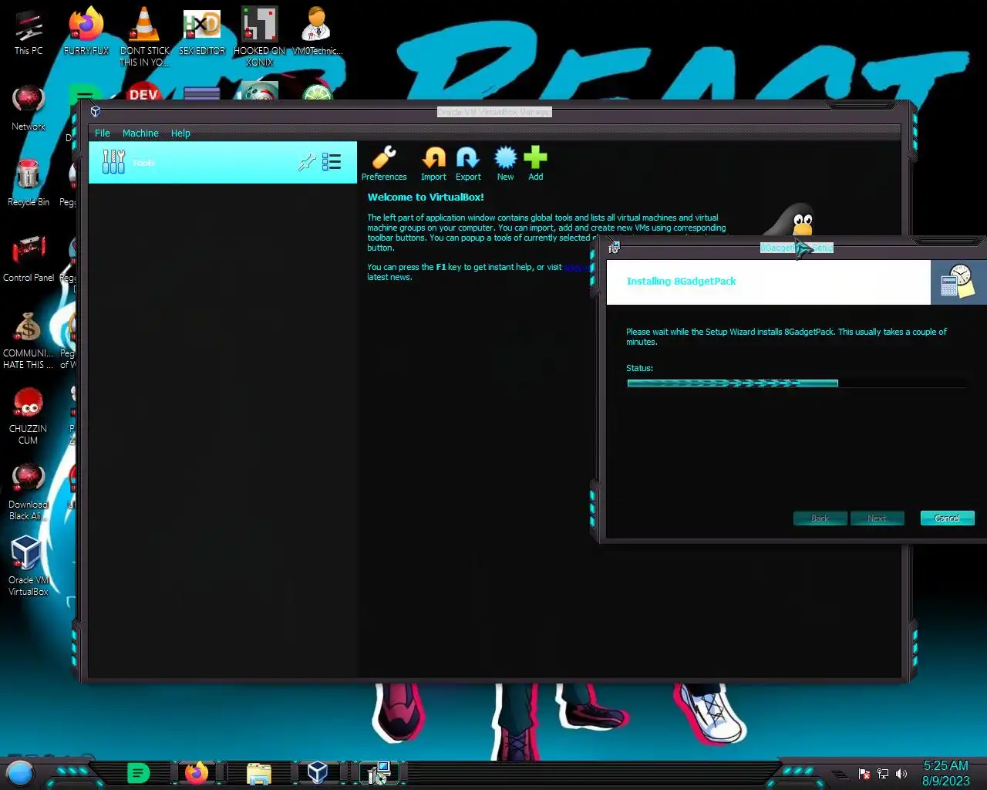
Task: Select the Recycle Bin desktop icon
Action: pos(29,184)
